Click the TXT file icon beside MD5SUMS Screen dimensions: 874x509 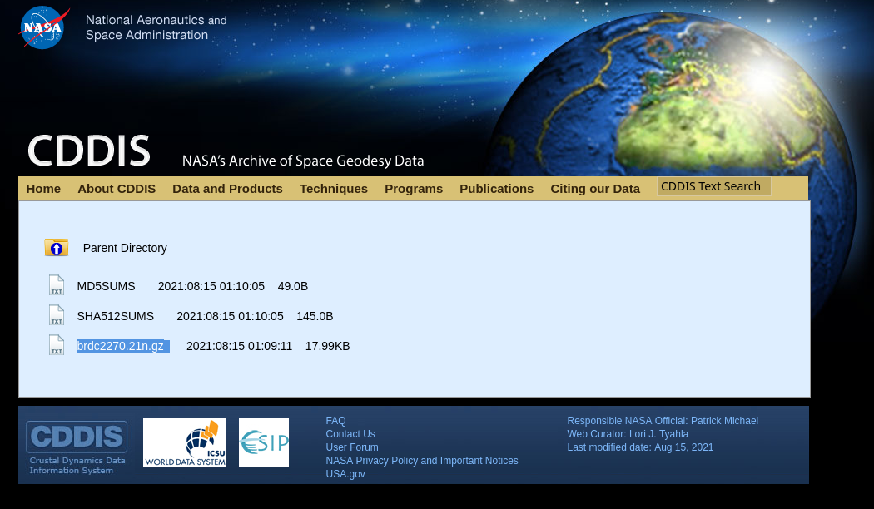click(x=56, y=284)
